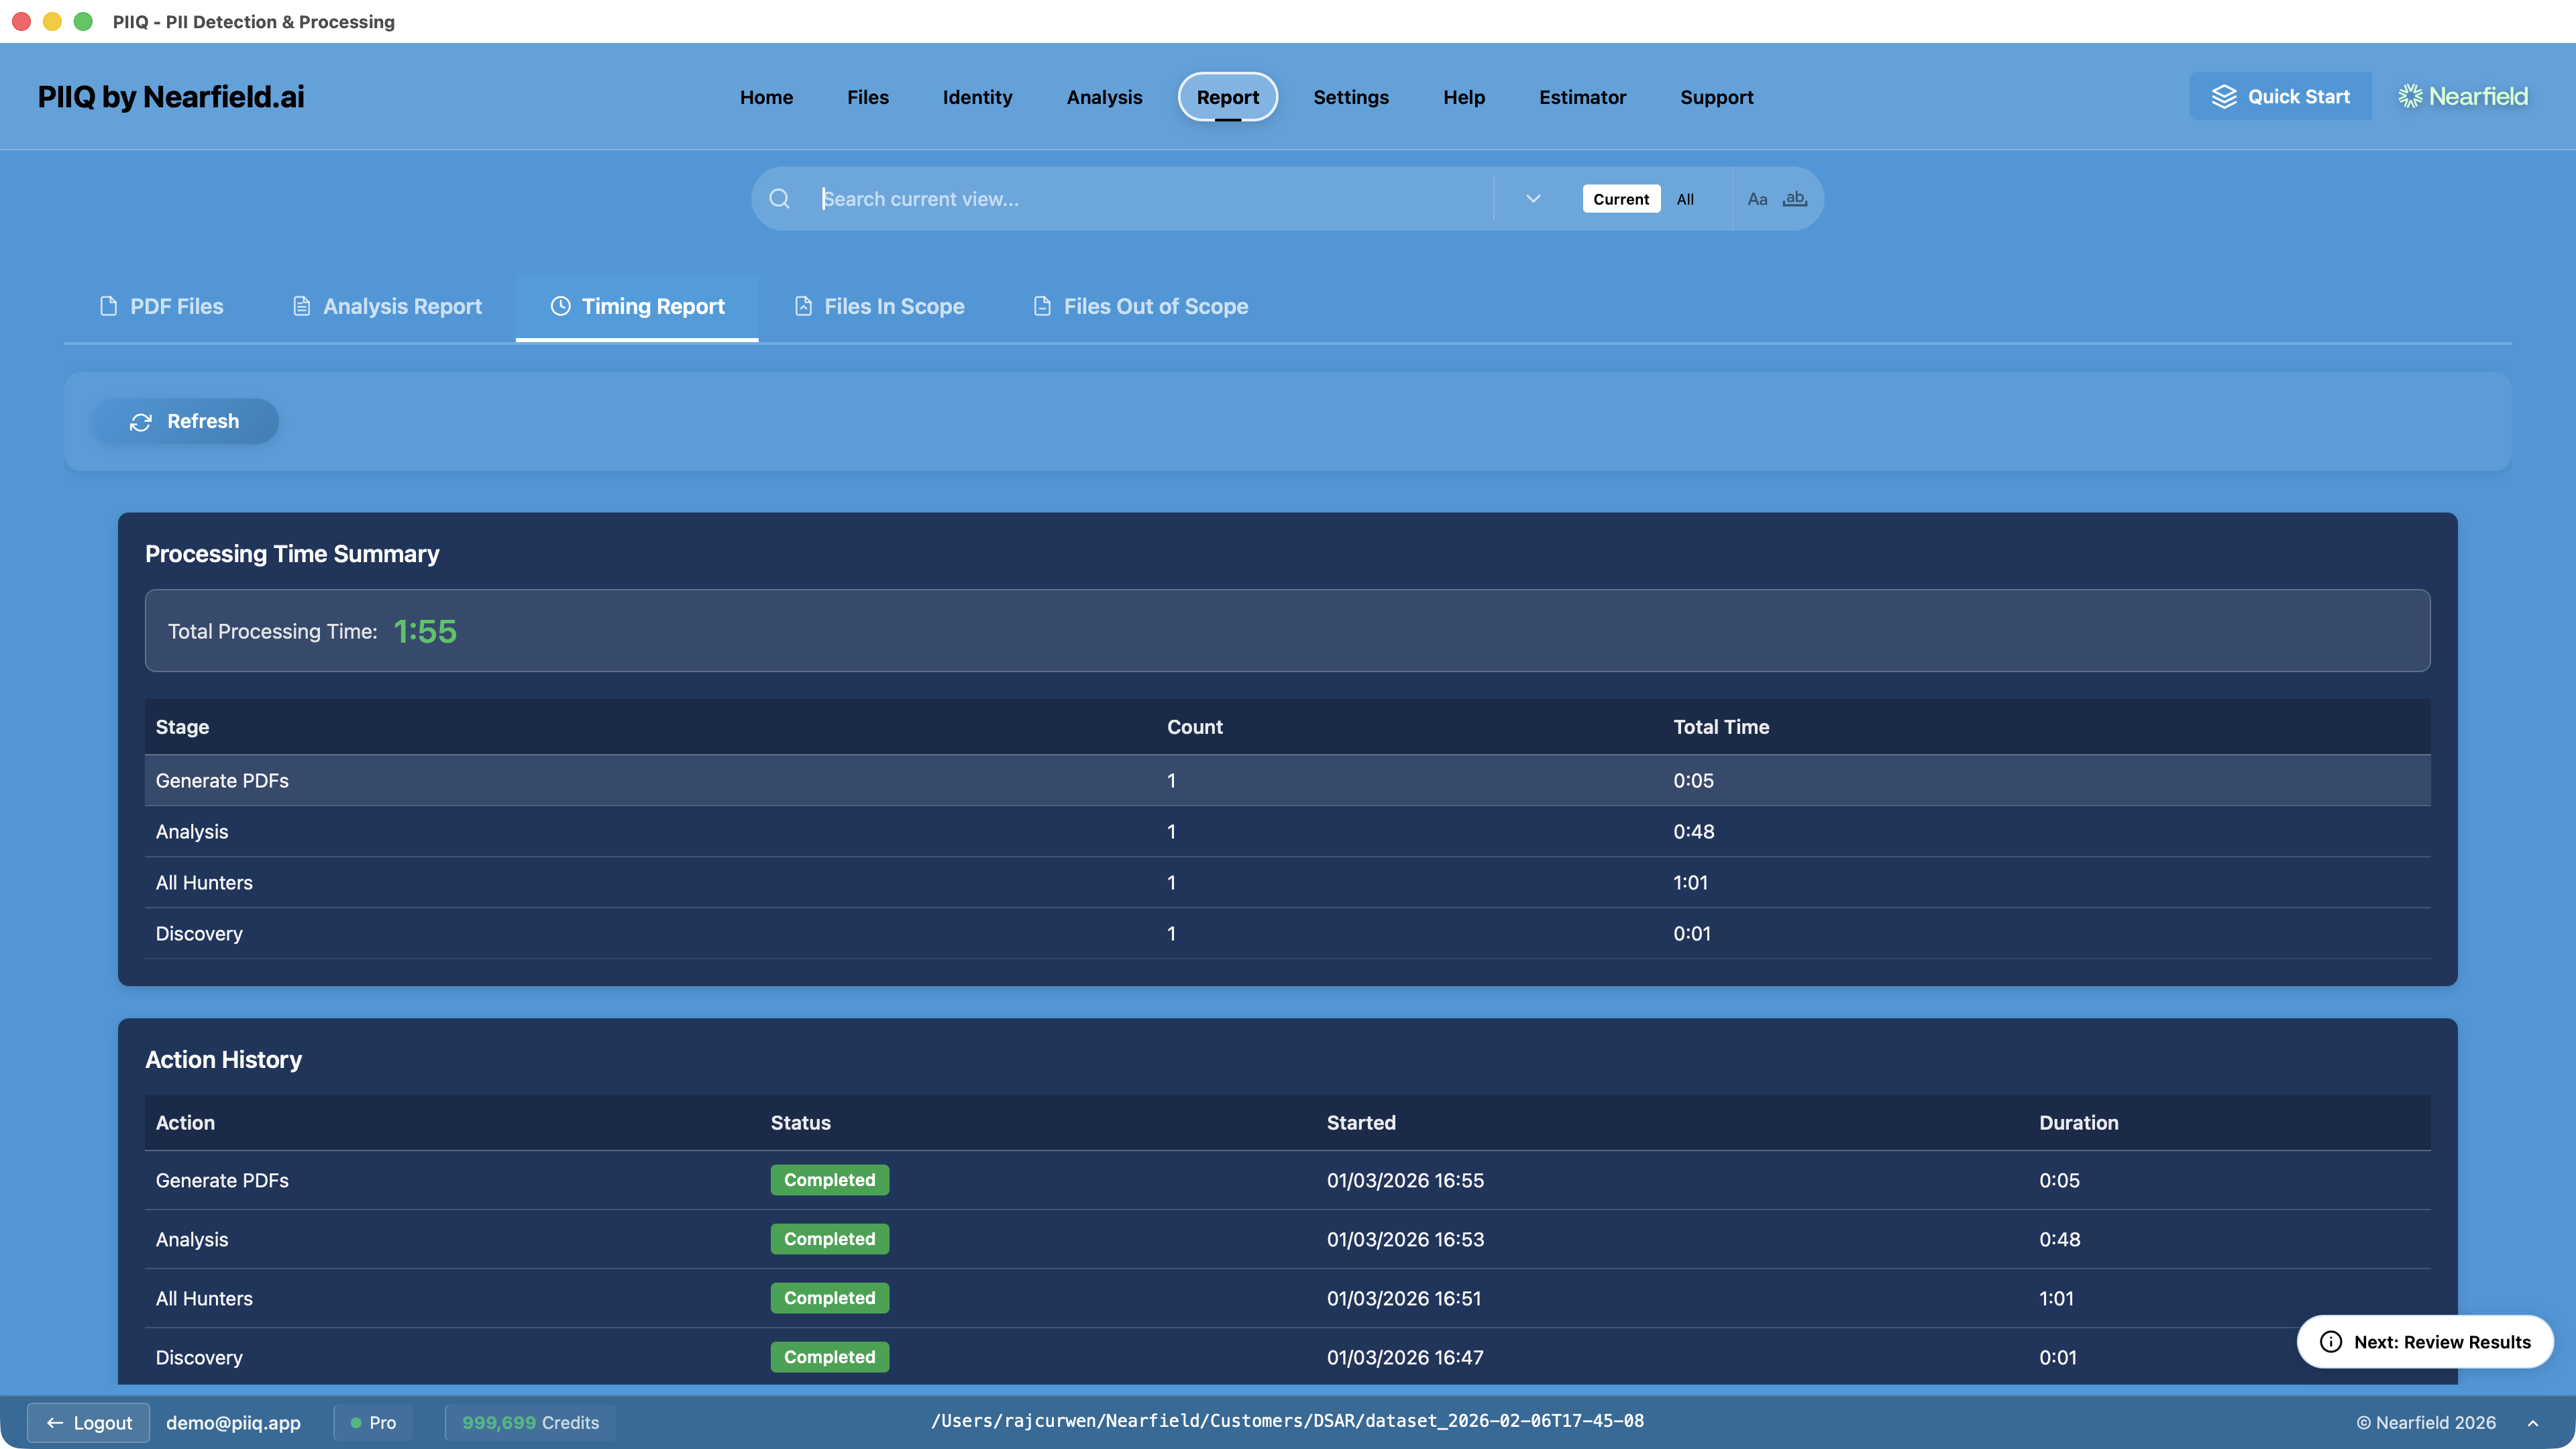The width and height of the screenshot is (2576, 1449).
Task: Click the Pro status badge
Action: click(x=372, y=1422)
